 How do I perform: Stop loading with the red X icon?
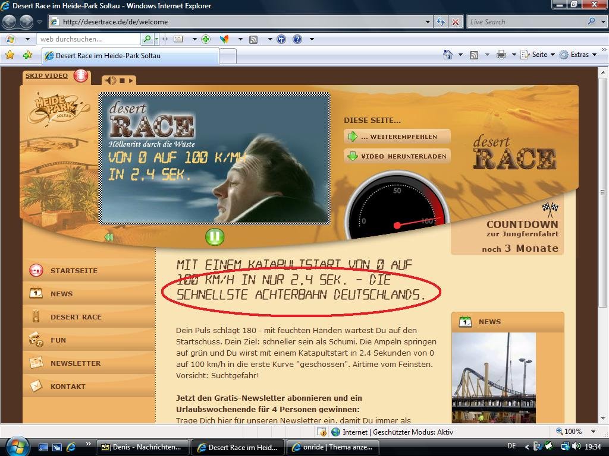455,22
